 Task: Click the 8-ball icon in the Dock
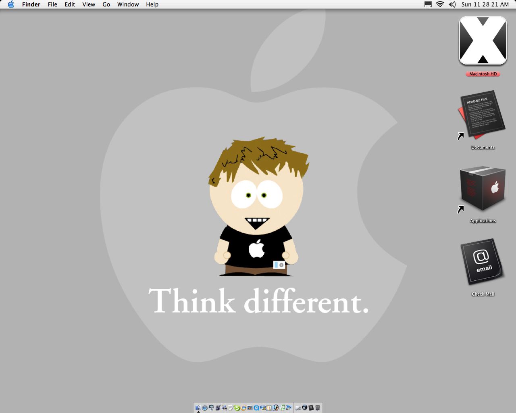tap(305, 408)
